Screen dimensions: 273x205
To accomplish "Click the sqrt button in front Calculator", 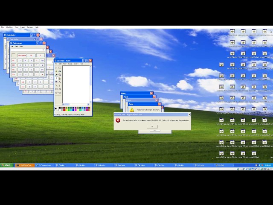I will pyautogui.click(x=42, y=61).
